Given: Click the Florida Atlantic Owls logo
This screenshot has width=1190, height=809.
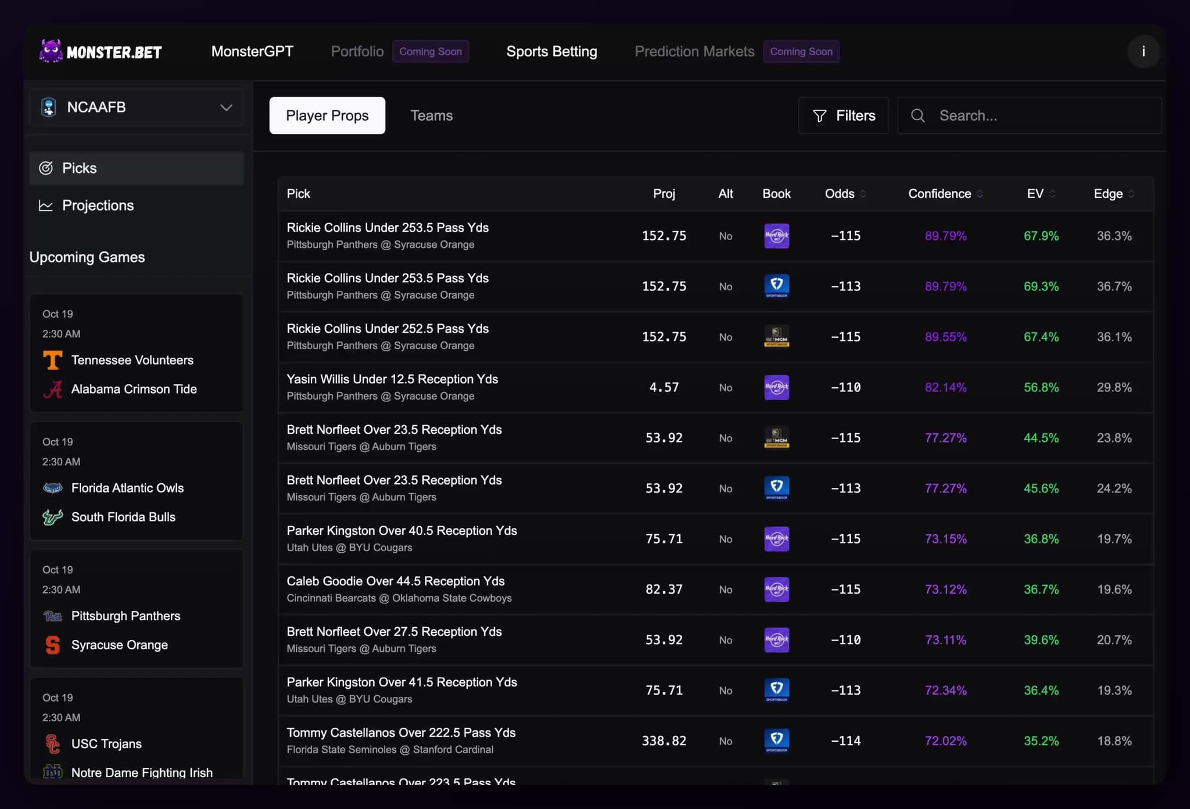Looking at the screenshot, I should (53, 488).
